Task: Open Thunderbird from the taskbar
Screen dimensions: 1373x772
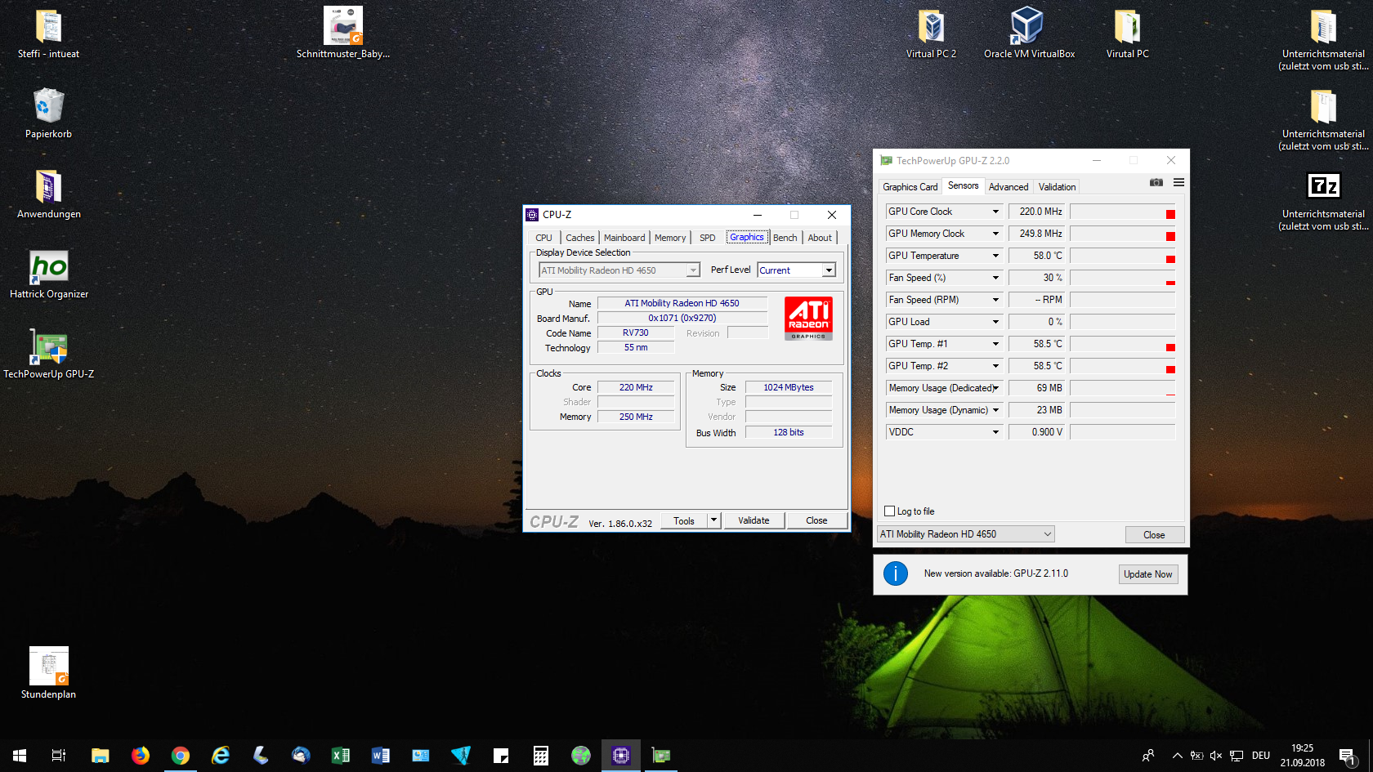Action: (x=301, y=756)
